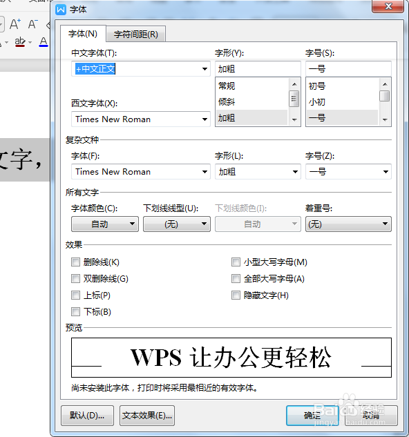Switch to the 字体(N) tab
This screenshot has height=437, width=409.
[x=83, y=34]
